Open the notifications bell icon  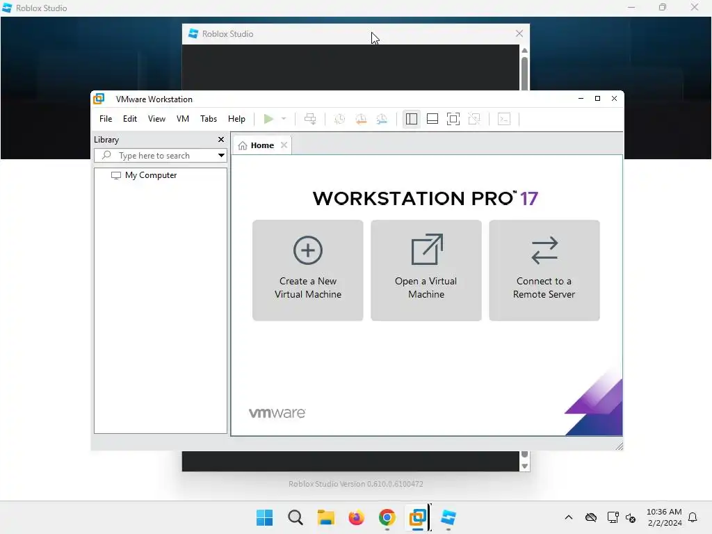click(x=693, y=517)
